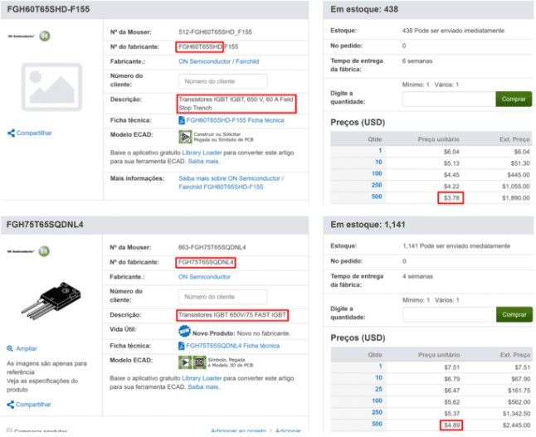This screenshot has height=437, width=536.
Task: Click the $1,890.00 extended price
Action: (x=516, y=198)
